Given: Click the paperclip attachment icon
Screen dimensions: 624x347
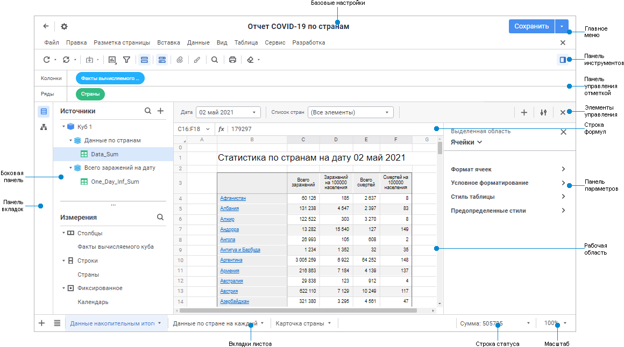Looking at the screenshot, I should click(180, 60).
